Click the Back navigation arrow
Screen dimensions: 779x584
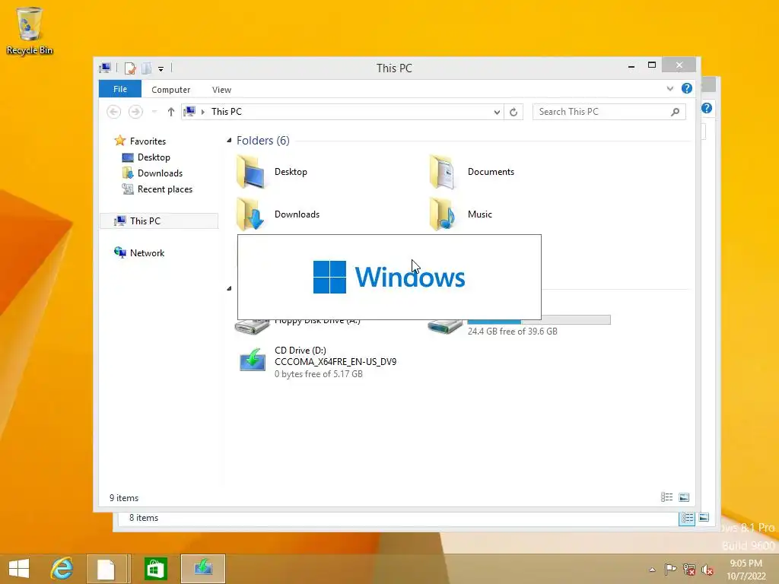[114, 112]
